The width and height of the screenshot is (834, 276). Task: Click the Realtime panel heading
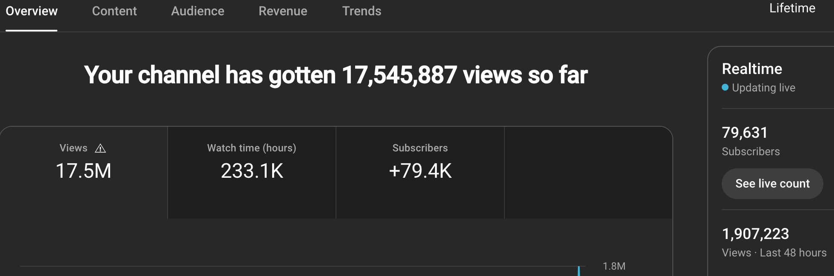pyautogui.click(x=752, y=69)
